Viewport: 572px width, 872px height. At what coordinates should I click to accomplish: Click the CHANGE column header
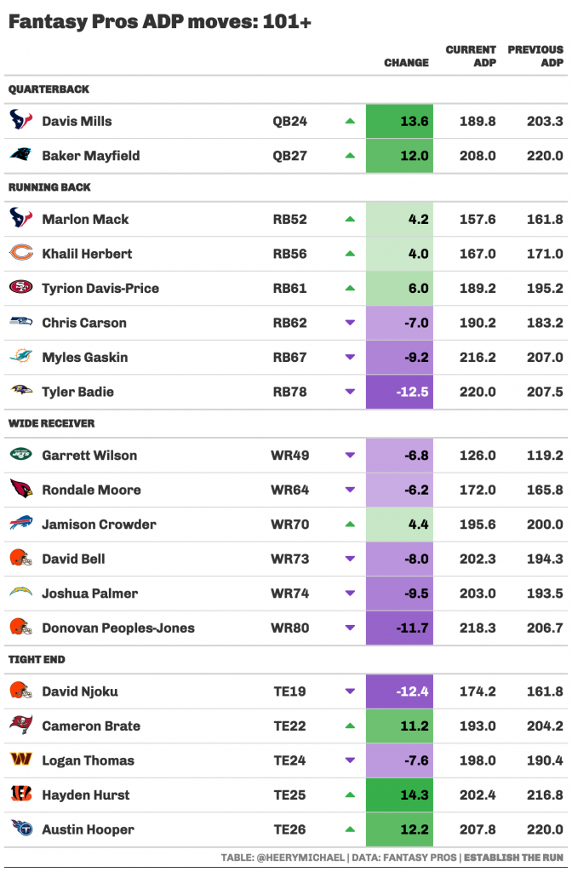tap(406, 63)
